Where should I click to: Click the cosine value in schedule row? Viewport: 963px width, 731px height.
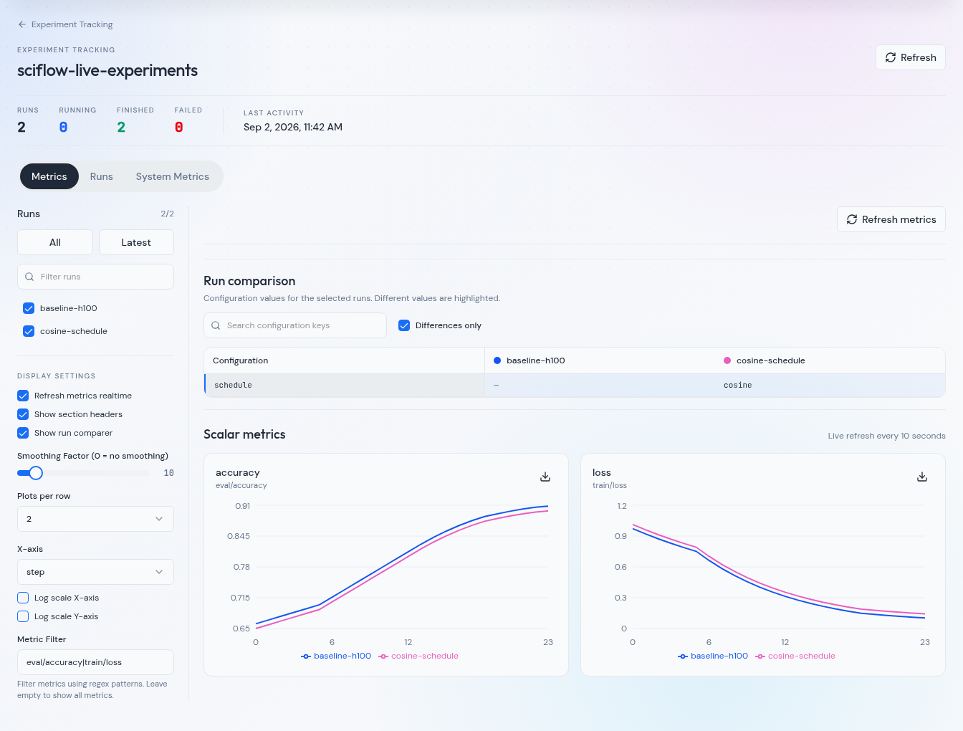[x=738, y=385]
